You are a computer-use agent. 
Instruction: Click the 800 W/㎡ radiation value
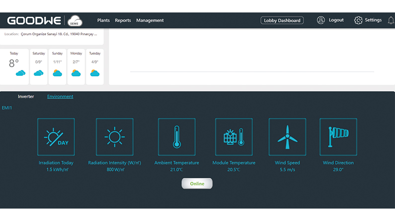pyautogui.click(x=115, y=170)
